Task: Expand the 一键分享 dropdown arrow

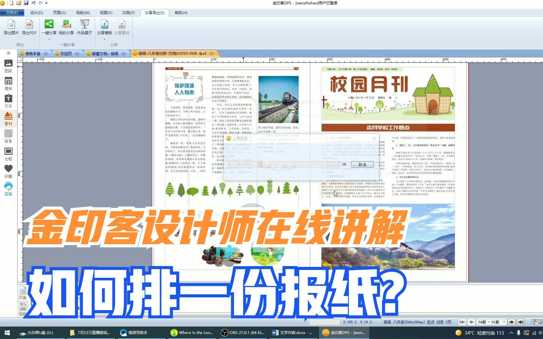Action: [x=49, y=39]
